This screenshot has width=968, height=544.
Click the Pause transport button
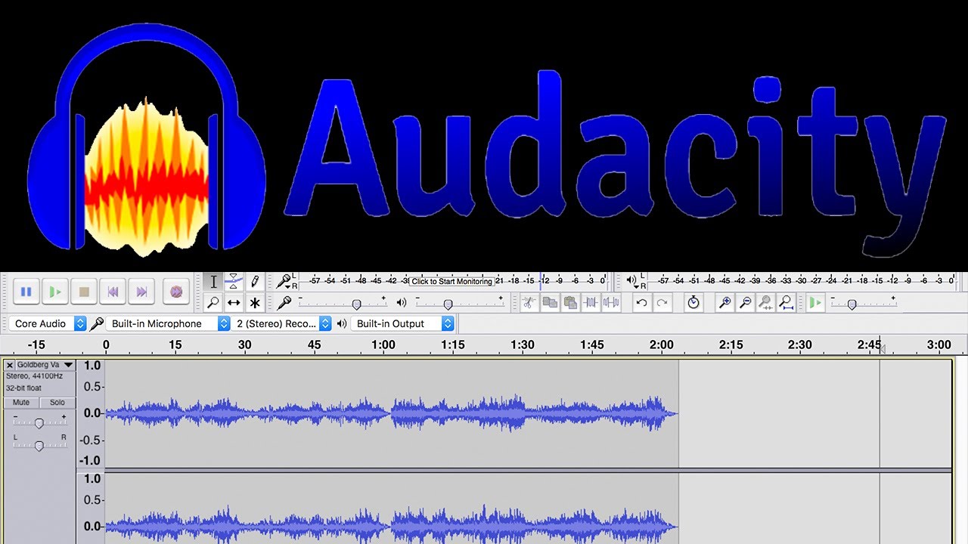(26, 291)
